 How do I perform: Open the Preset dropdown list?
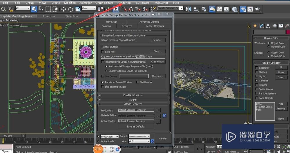point(139,136)
